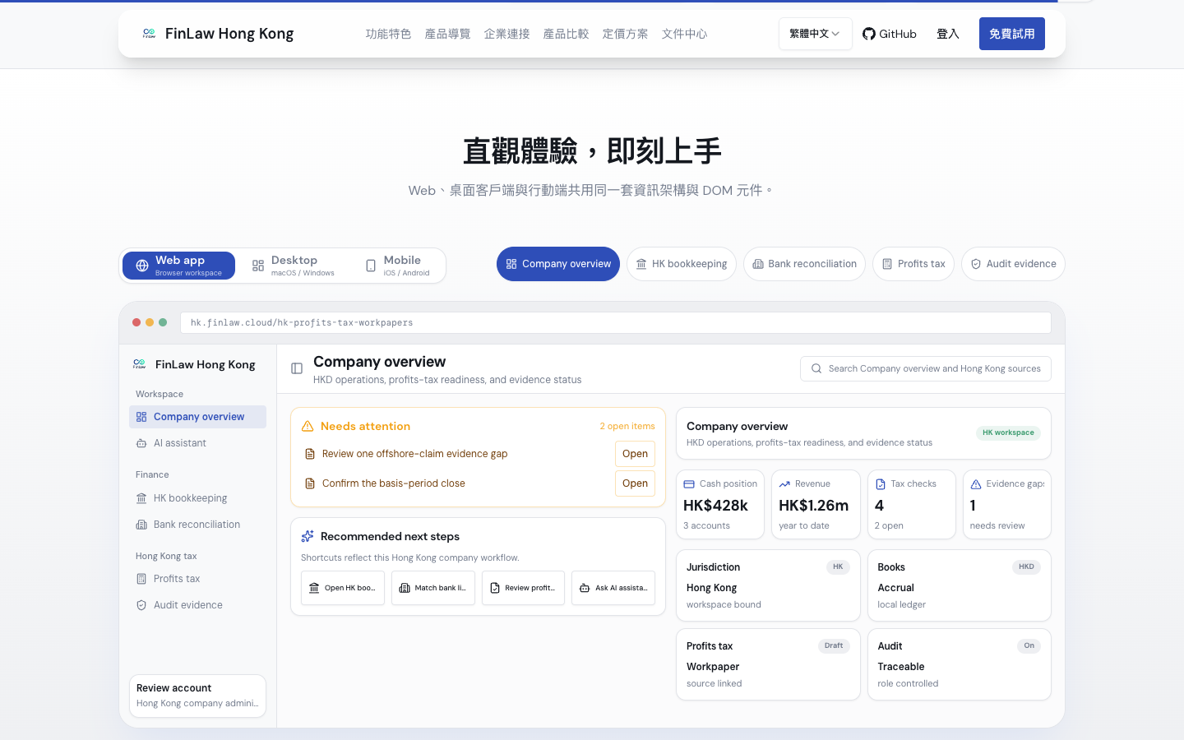Open the 繁體中文 language dropdown
The width and height of the screenshot is (1184, 740).
(x=816, y=34)
